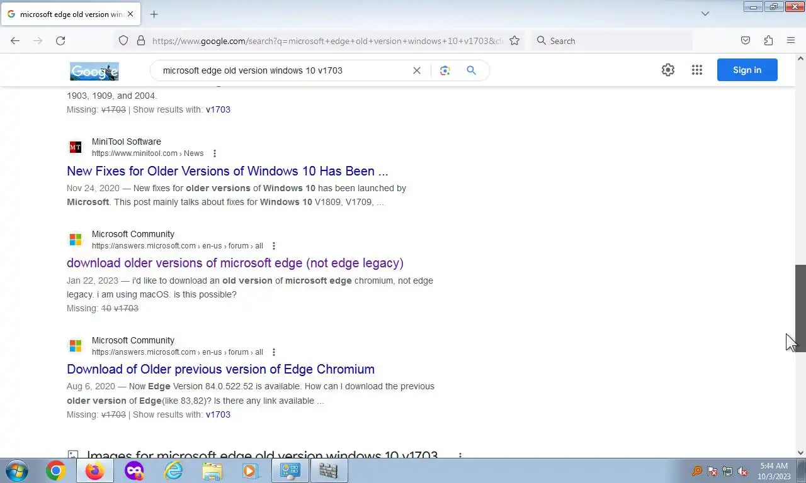The height and width of the screenshot is (483, 806).
Task: Open the magnifier tray icon
Action: [x=697, y=471]
